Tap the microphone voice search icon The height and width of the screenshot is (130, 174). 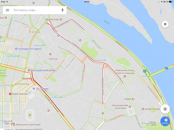(62, 10)
